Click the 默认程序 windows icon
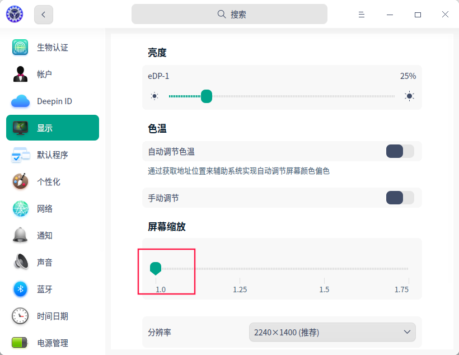This screenshot has width=459, height=355. click(20, 155)
